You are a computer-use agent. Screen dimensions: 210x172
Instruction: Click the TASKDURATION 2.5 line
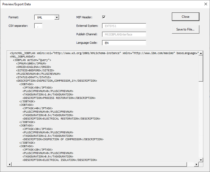point(48,136)
